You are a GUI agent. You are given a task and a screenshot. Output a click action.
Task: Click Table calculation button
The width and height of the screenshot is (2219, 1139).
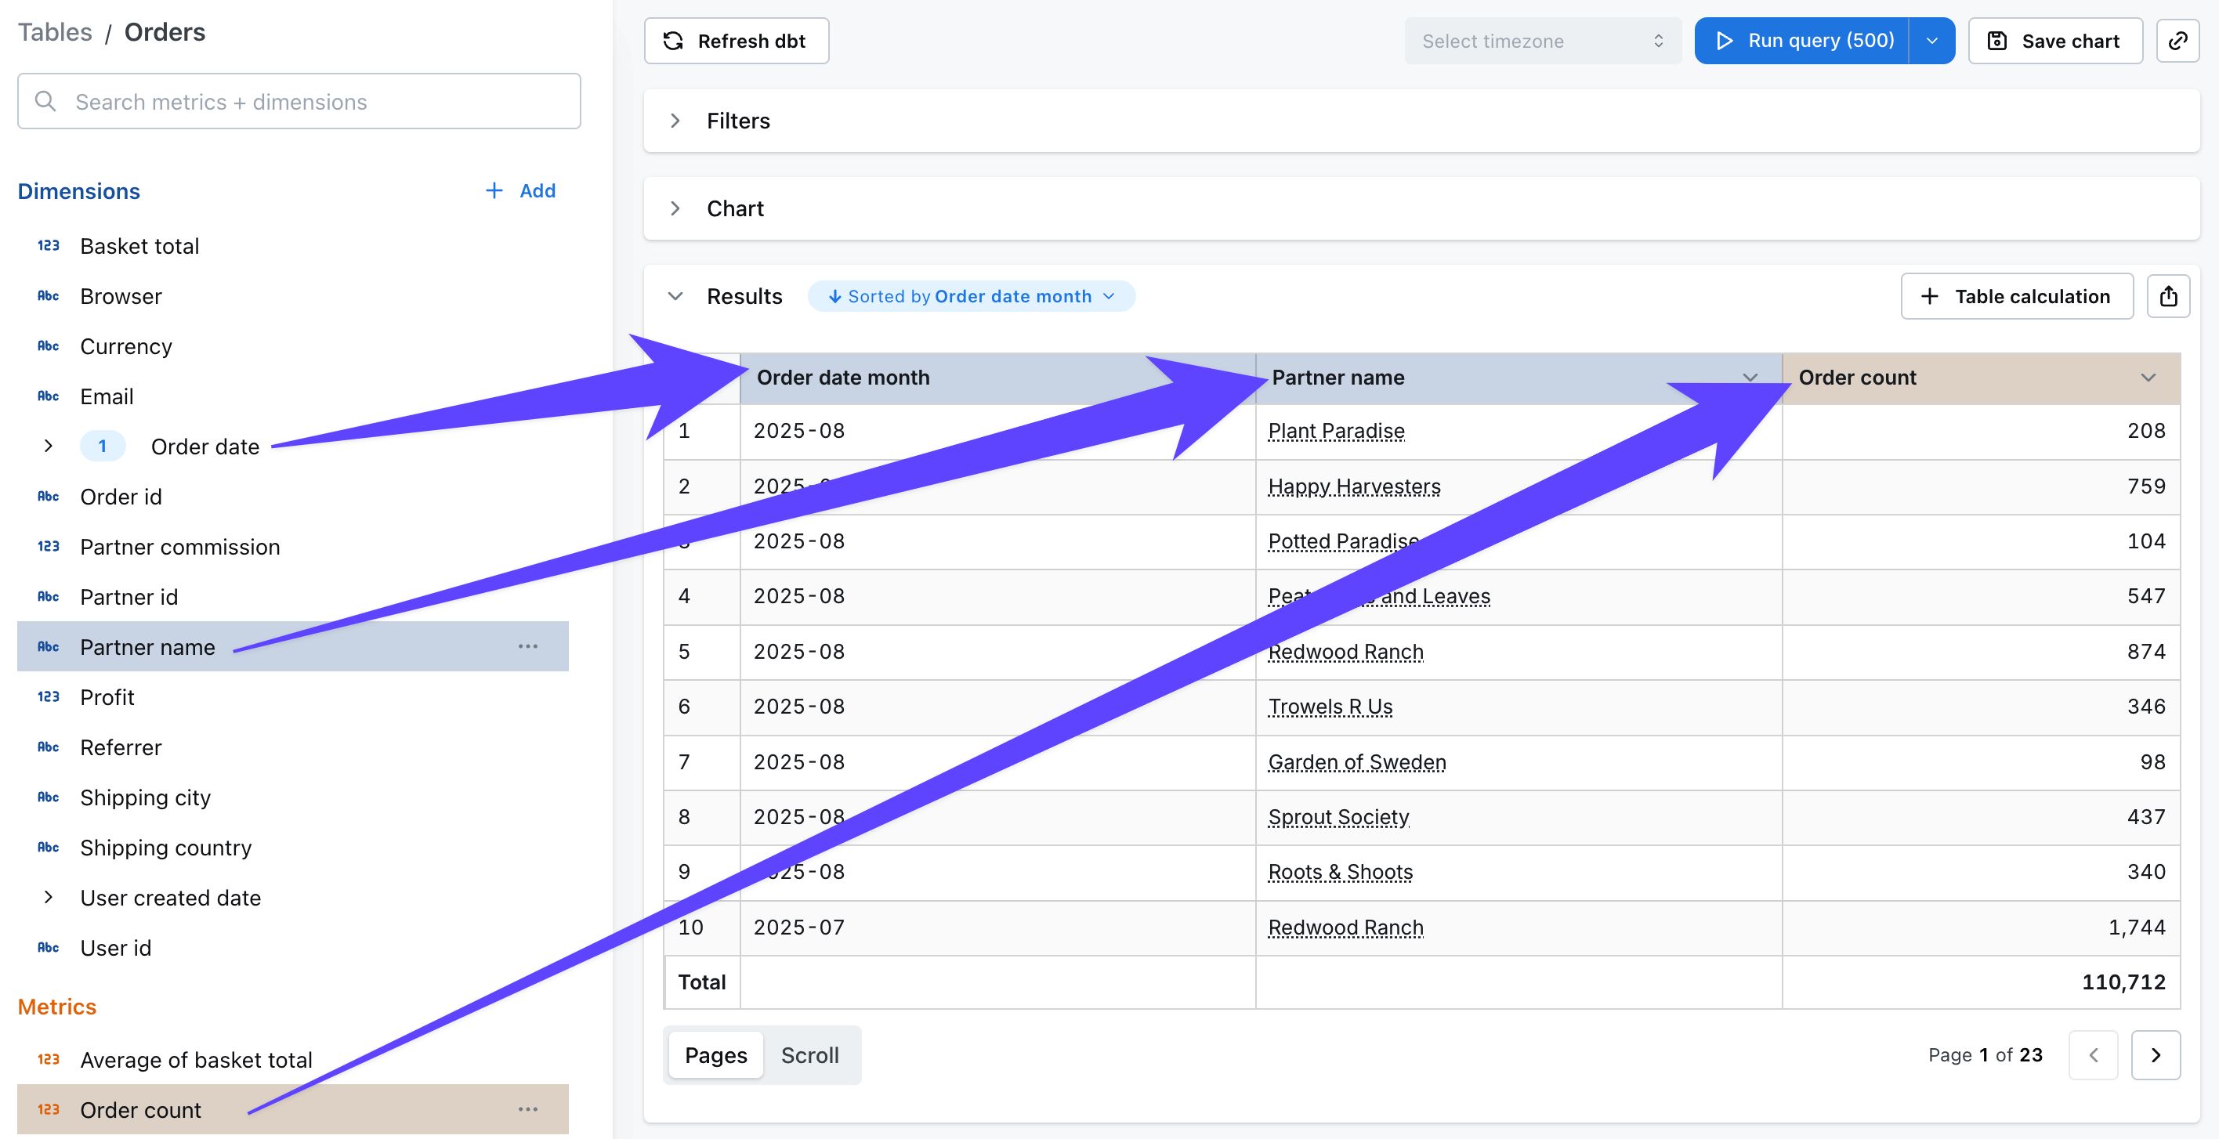tap(2016, 296)
